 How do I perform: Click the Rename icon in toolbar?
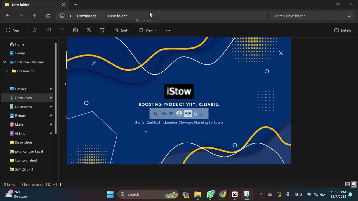tap(76, 30)
